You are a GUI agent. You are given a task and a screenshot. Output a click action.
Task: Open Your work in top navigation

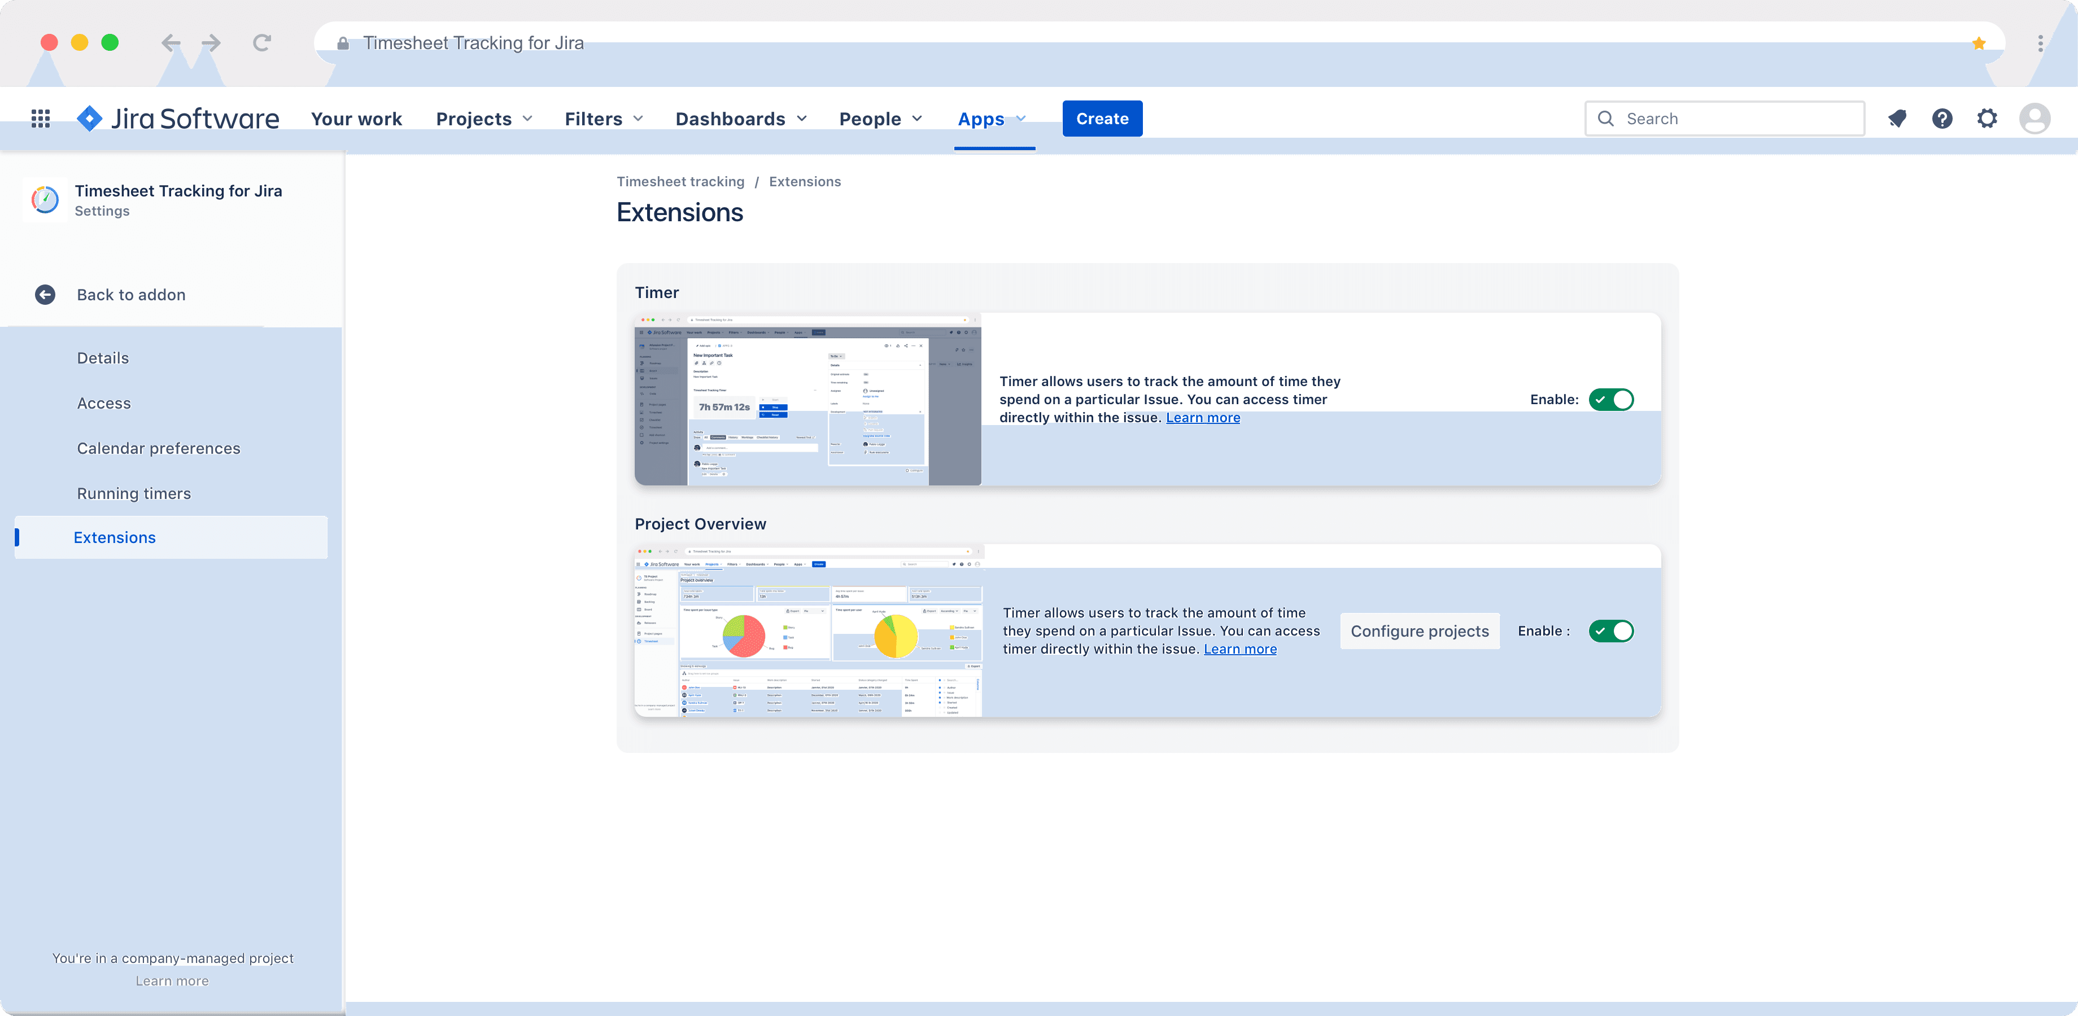[x=356, y=119]
